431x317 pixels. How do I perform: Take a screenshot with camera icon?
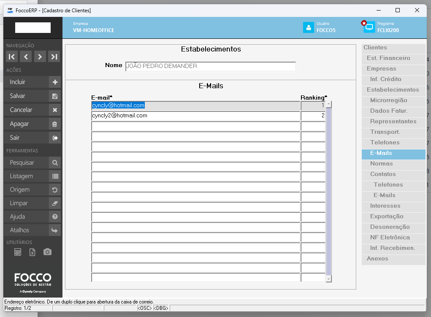coord(47,252)
